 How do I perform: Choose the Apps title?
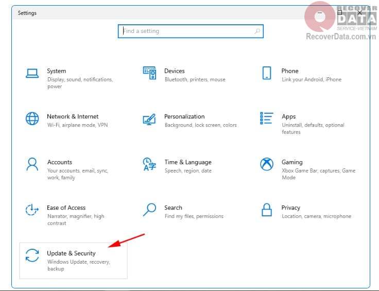[x=288, y=116]
